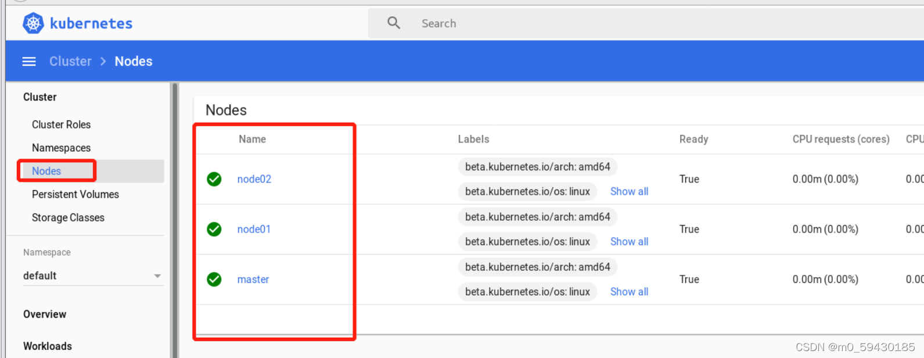Show all labels for node02
The height and width of the screenshot is (358, 924).
[629, 192]
